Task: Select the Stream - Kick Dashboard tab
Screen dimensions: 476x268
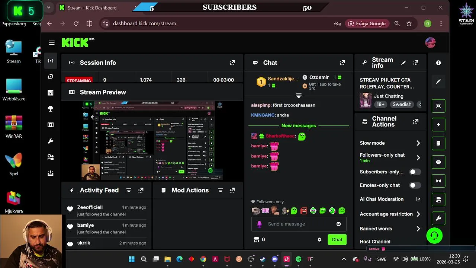Action: (x=93, y=7)
